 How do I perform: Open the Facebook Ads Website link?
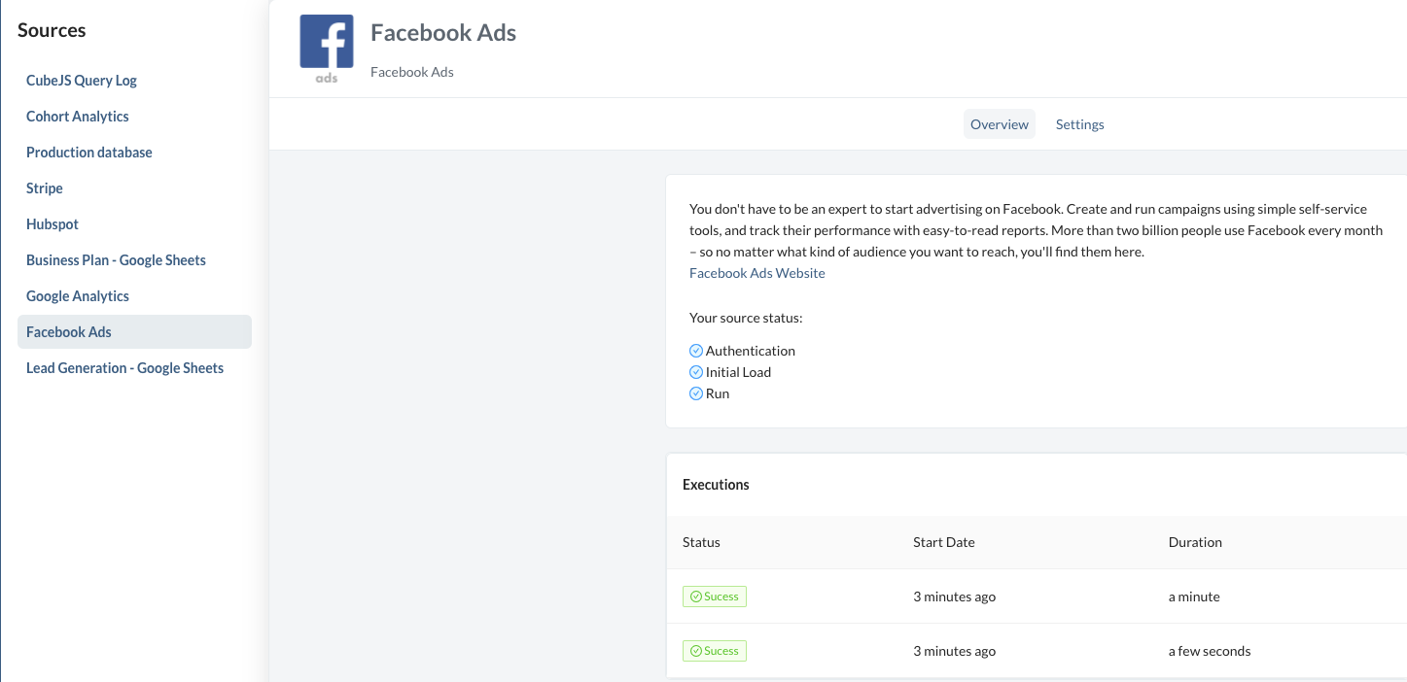tap(756, 273)
